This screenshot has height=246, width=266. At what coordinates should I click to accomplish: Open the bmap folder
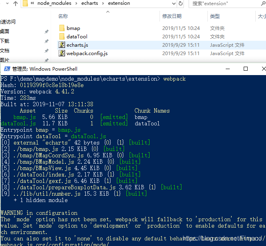[73, 28]
